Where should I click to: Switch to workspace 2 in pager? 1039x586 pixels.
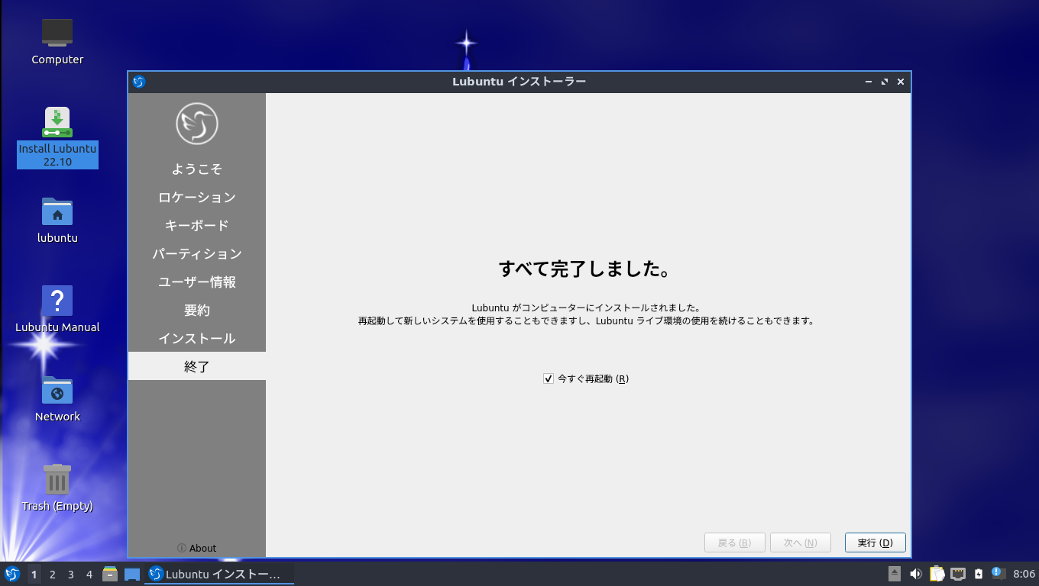point(52,574)
